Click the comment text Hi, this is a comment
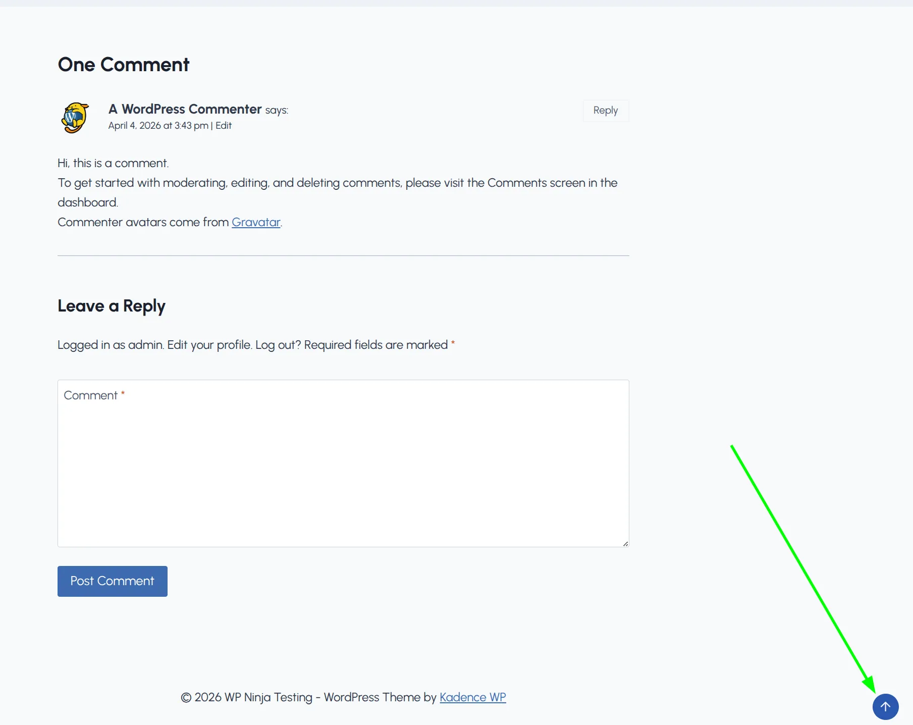913x725 pixels. [113, 163]
